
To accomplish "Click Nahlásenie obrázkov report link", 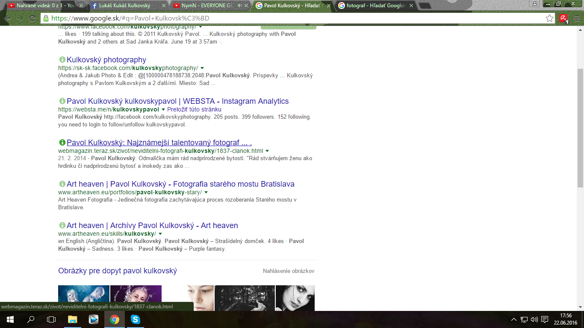I will (x=289, y=271).
